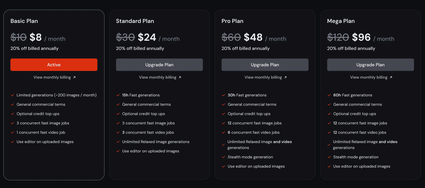Viewport: 425px width, 188px height.
Task: View monthly billing for Mega Plan
Action: pyautogui.click(x=369, y=77)
